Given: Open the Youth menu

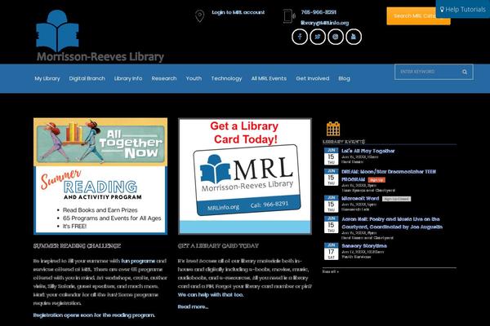Looking at the screenshot, I should click(x=194, y=78).
